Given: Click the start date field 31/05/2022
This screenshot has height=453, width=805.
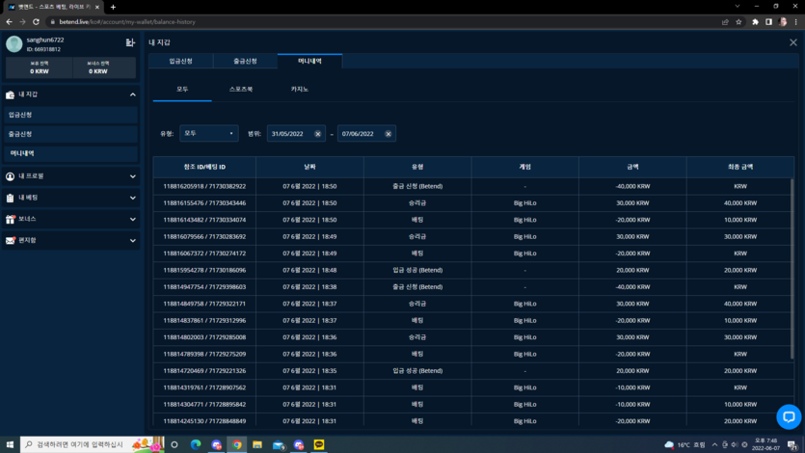Looking at the screenshot, I should click(x=296, y=134).
